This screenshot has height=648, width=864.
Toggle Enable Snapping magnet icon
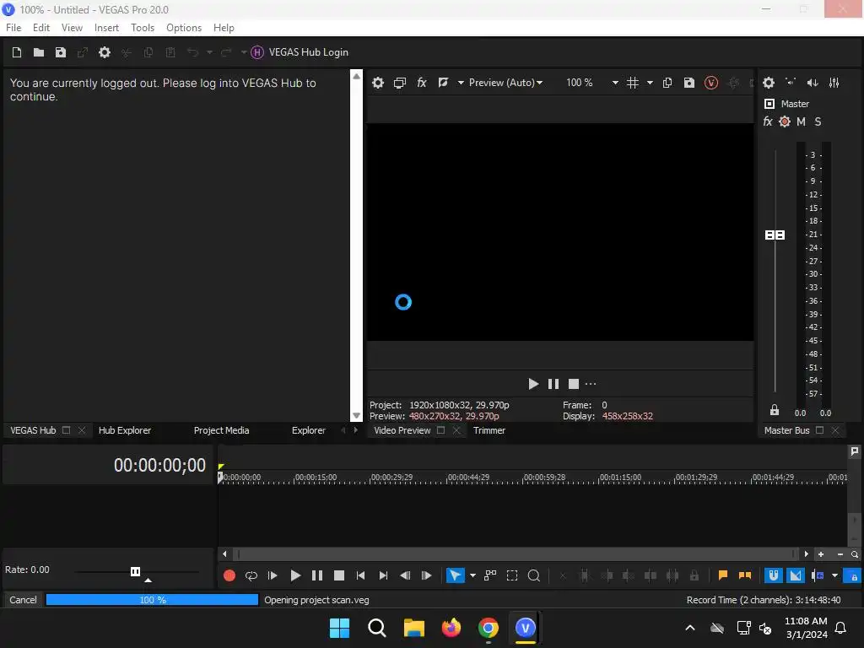tap(774, 575)
